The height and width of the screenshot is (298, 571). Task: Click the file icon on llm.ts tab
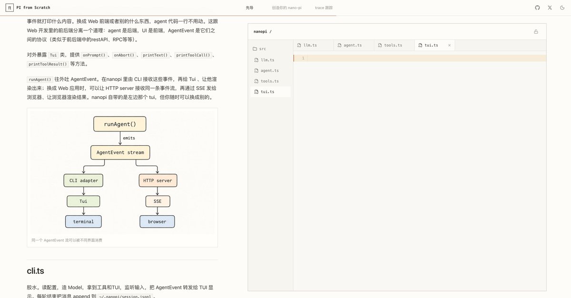(299, 45)
